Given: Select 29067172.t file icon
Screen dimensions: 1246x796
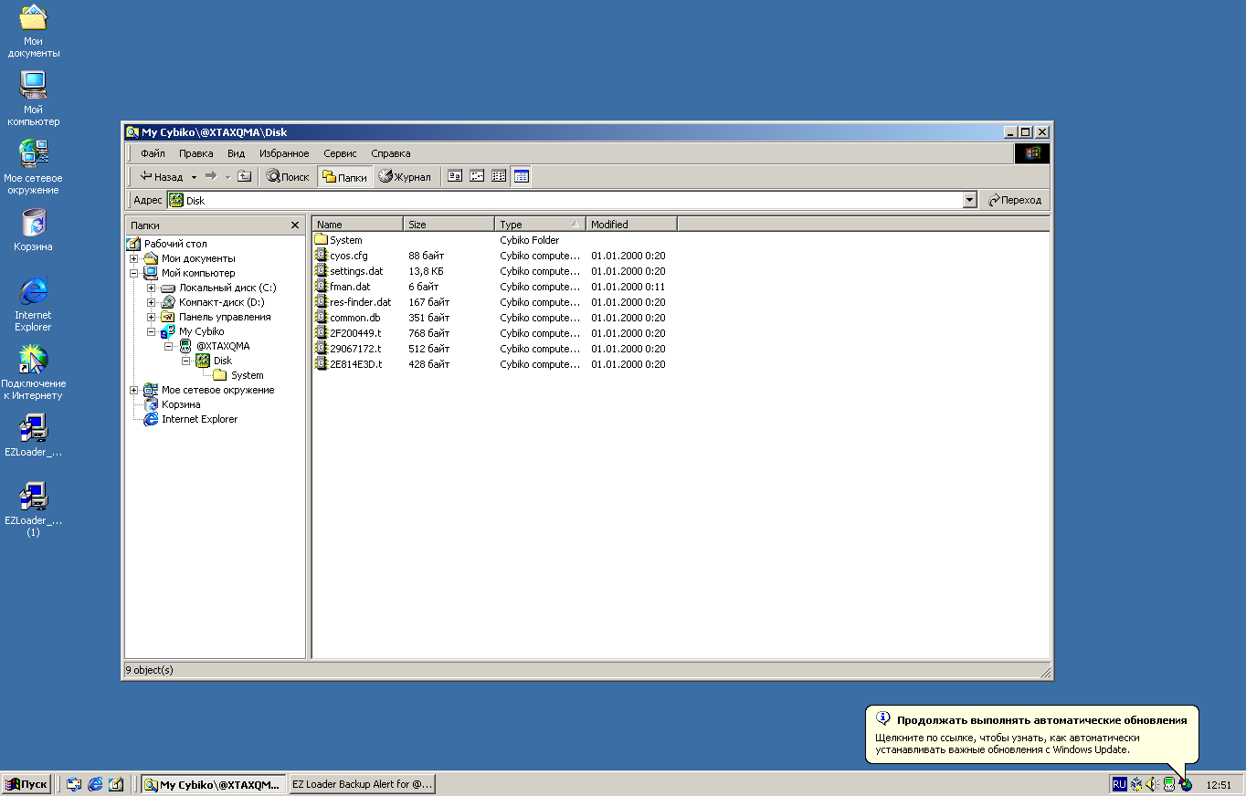Looking at the screenshot, I should [x=321, y=349].
